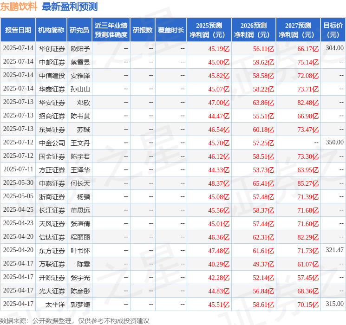Click 长江证券 institution cell
Screen dimensions: 346x325
(52, 210)
